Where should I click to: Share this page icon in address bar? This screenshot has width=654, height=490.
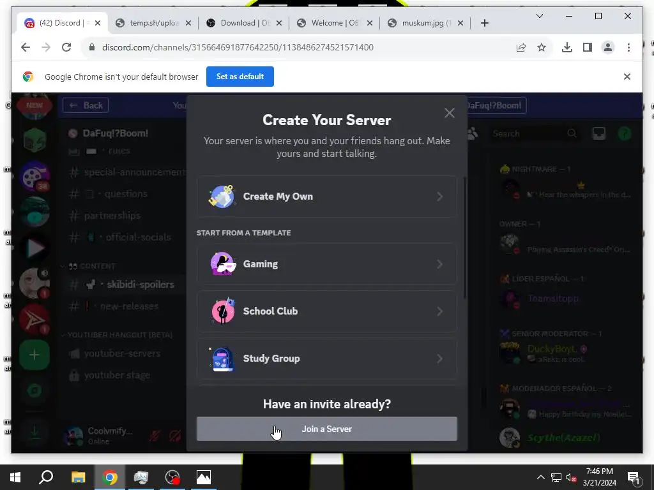pyautogui.click(x=521, y=47)
